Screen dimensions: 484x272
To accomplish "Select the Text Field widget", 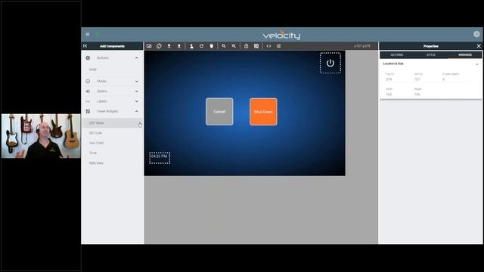I will [96, 143].
